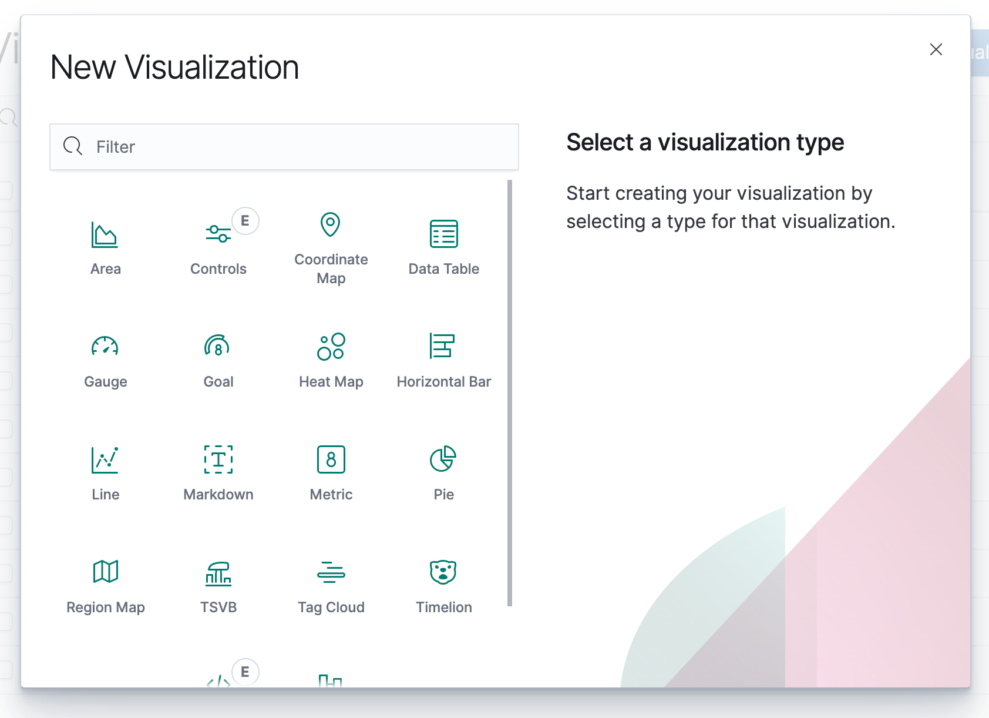Click the Horizontal Bar label
The height and width of the screenshot is (718, 989).
444,382
